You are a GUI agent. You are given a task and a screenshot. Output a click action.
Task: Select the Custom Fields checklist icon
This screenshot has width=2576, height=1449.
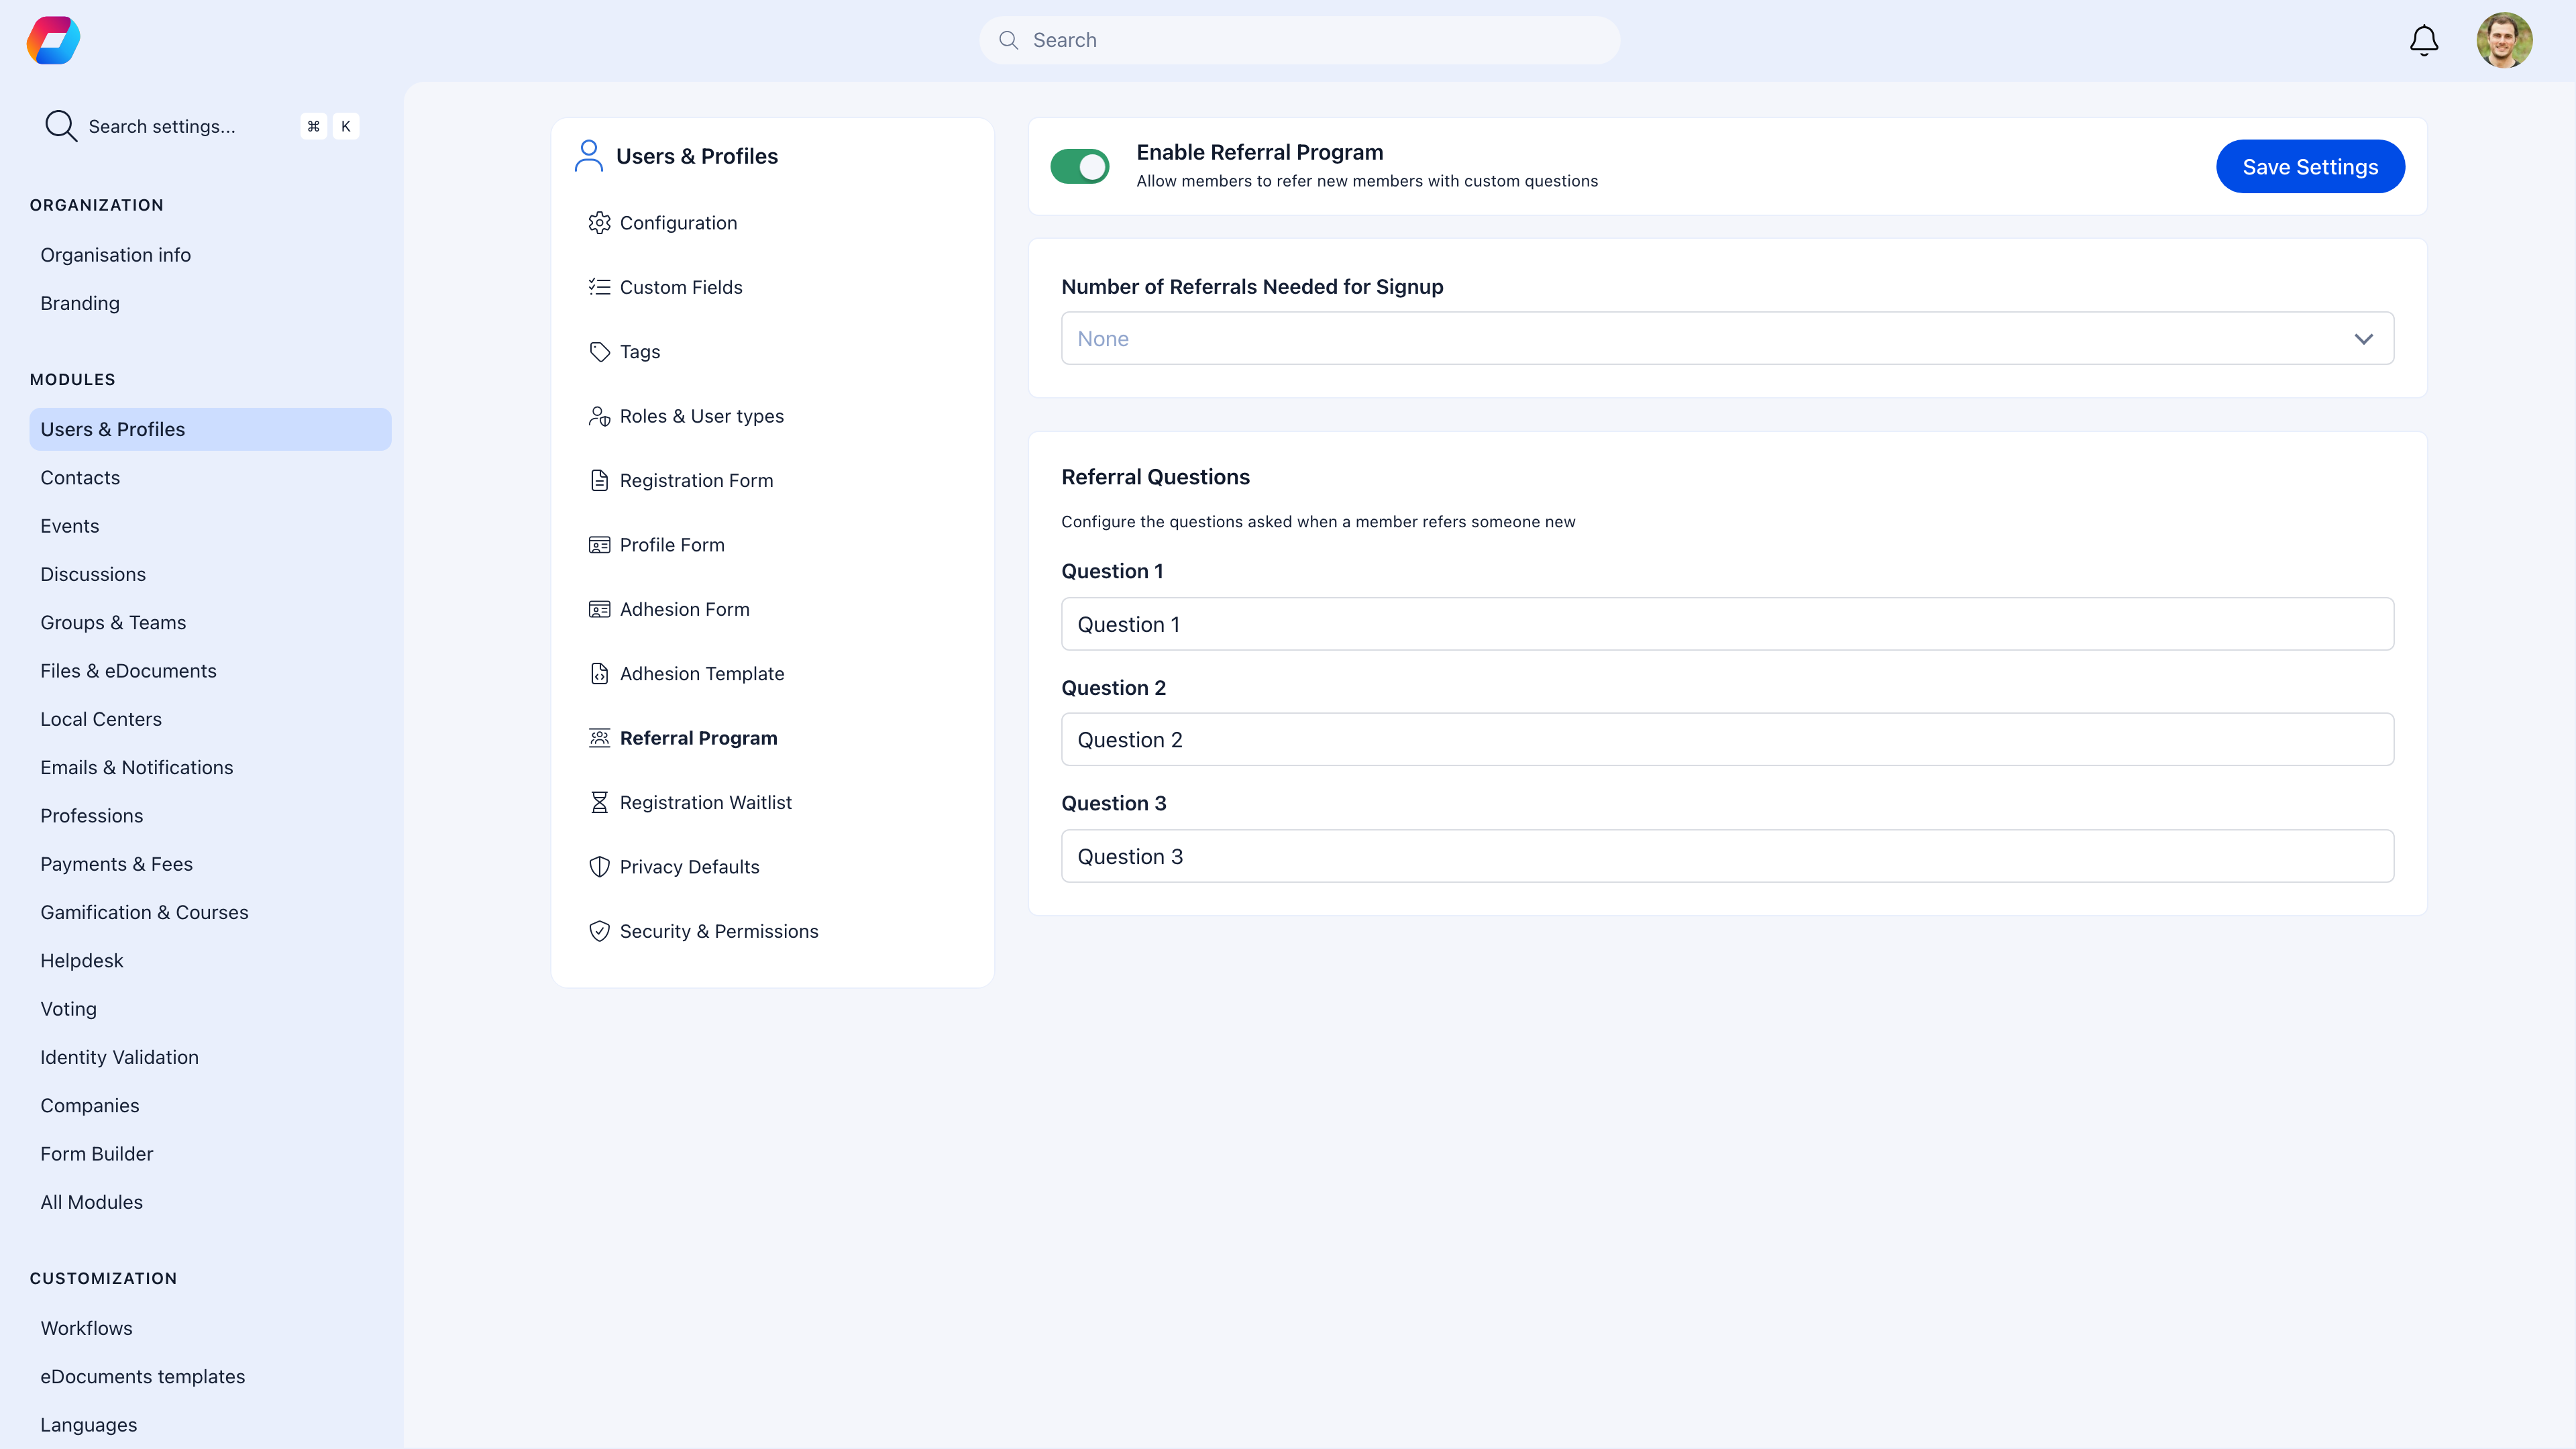(600, 287)
